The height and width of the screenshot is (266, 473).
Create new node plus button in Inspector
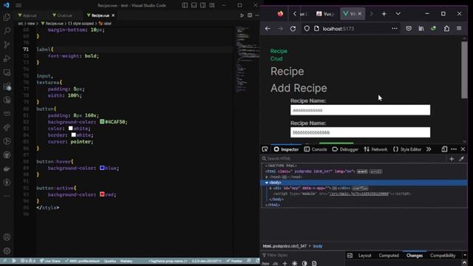point(452,159)
